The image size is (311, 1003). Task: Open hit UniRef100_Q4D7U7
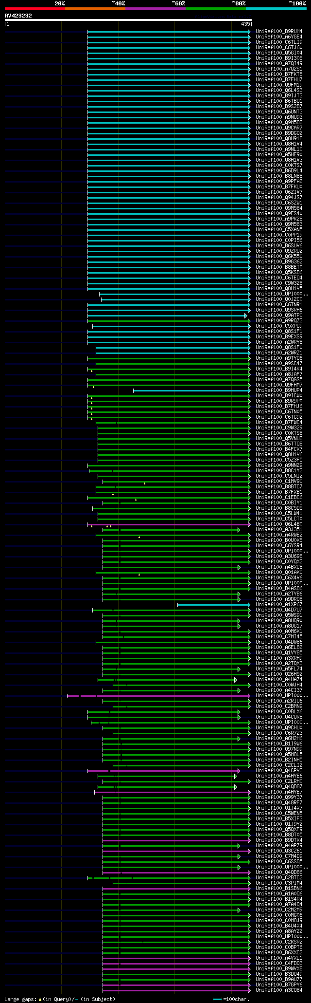click(279, 610)
